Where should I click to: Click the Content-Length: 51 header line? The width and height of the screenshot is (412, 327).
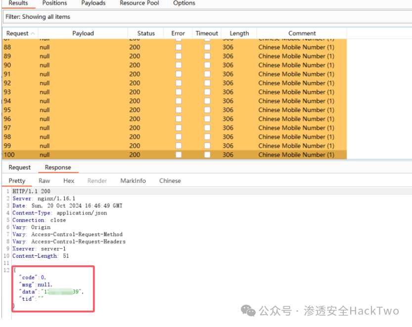(41, 256)
